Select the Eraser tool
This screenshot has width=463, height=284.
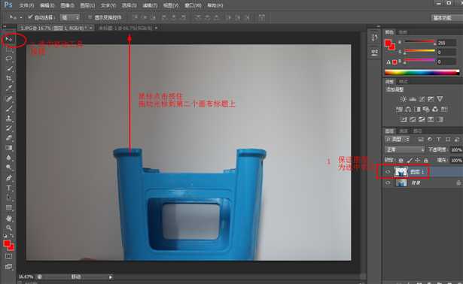(9, 138)
